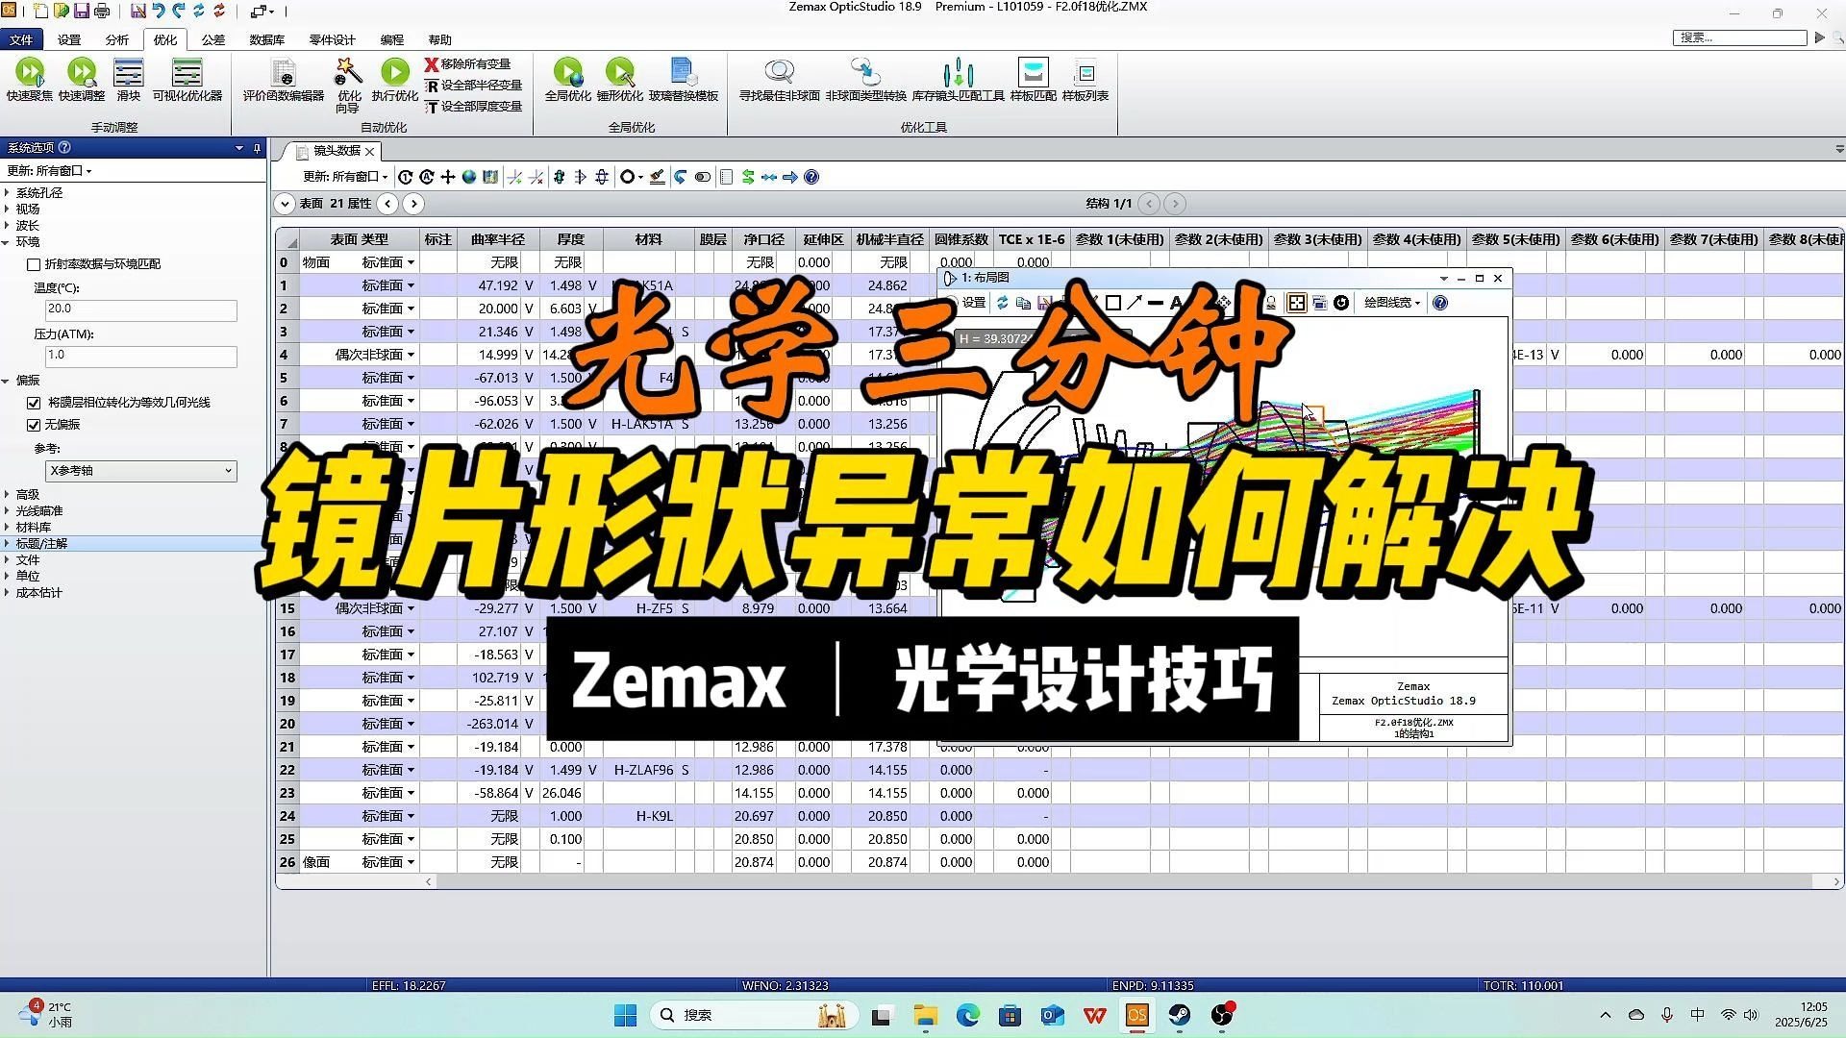Click 可视化优化器 (Visual Optimizer)
1846x1038 pixels.
click(x=186, y=82)
